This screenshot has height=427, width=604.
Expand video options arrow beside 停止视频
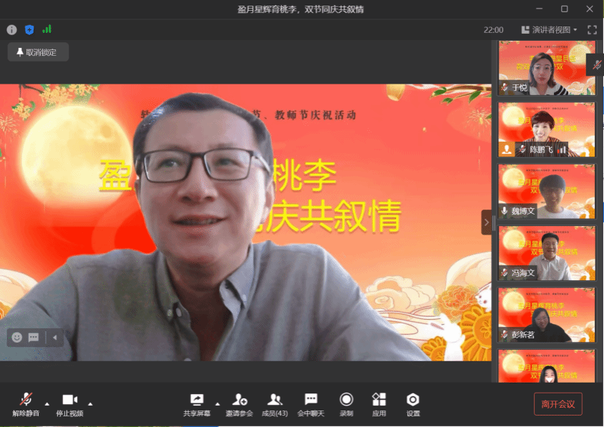[90, 403]
